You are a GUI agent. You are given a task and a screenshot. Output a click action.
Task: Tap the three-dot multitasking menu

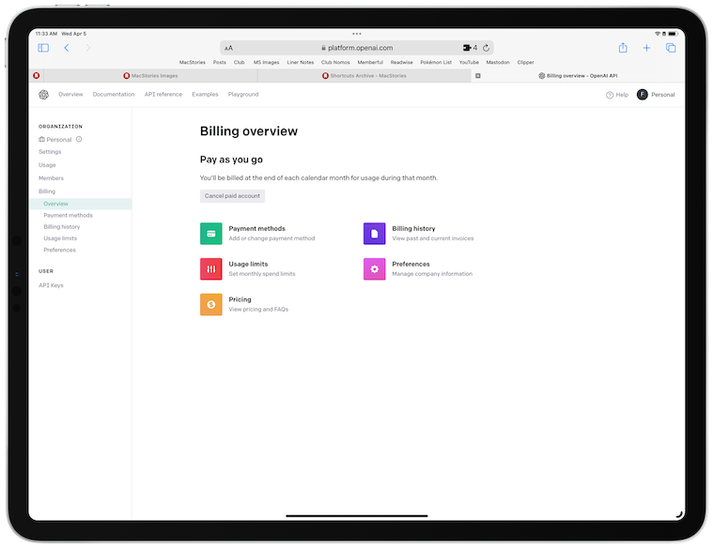[357, 34]
